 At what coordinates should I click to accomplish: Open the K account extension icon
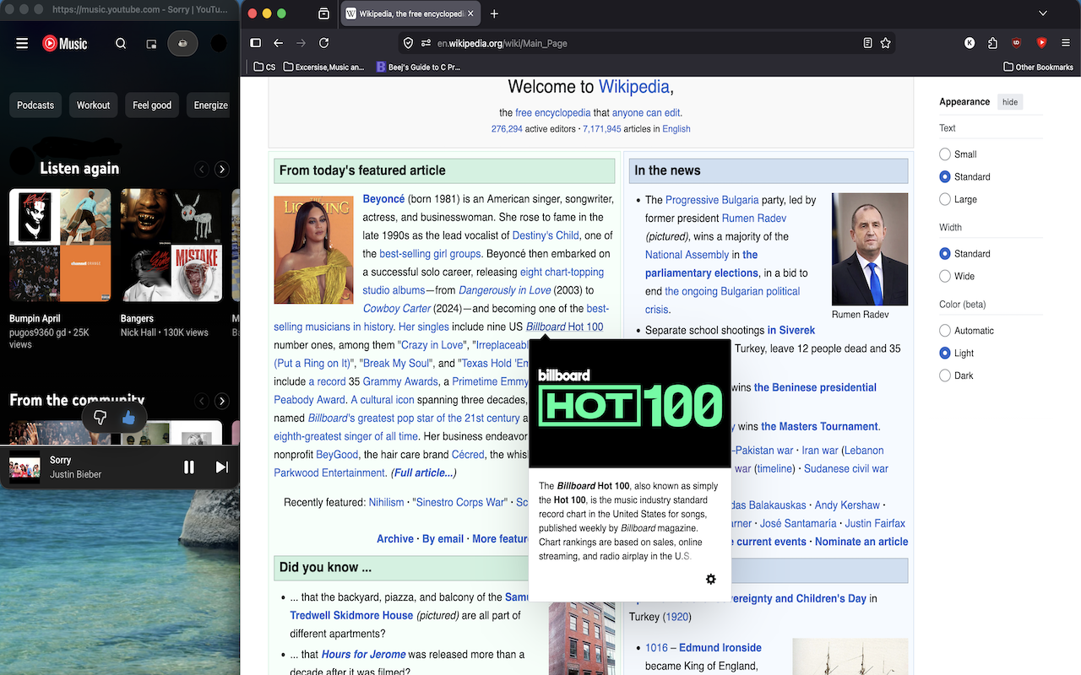(970, 43)
